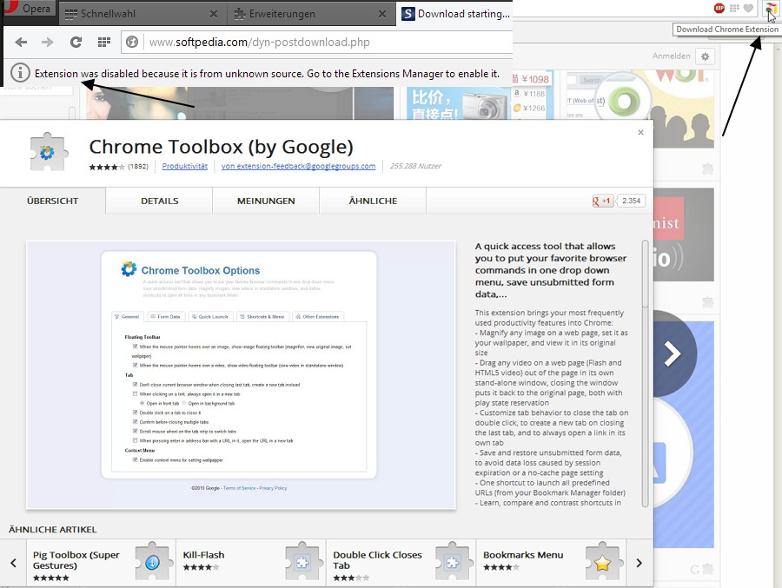Open the ÄHNLICHE tab
782x588 pixels.
pos(373,201)
